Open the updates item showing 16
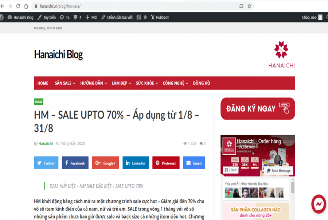 (65, 17)
